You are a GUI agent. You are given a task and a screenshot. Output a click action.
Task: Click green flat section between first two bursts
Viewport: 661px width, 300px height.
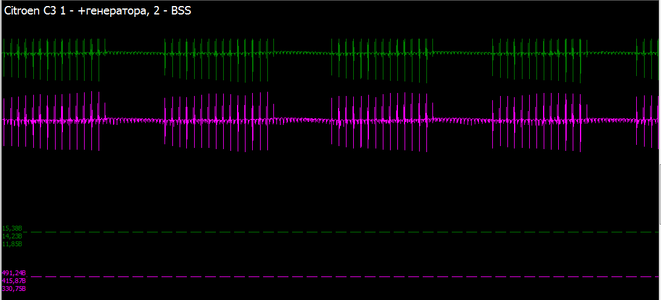(135, 53)
